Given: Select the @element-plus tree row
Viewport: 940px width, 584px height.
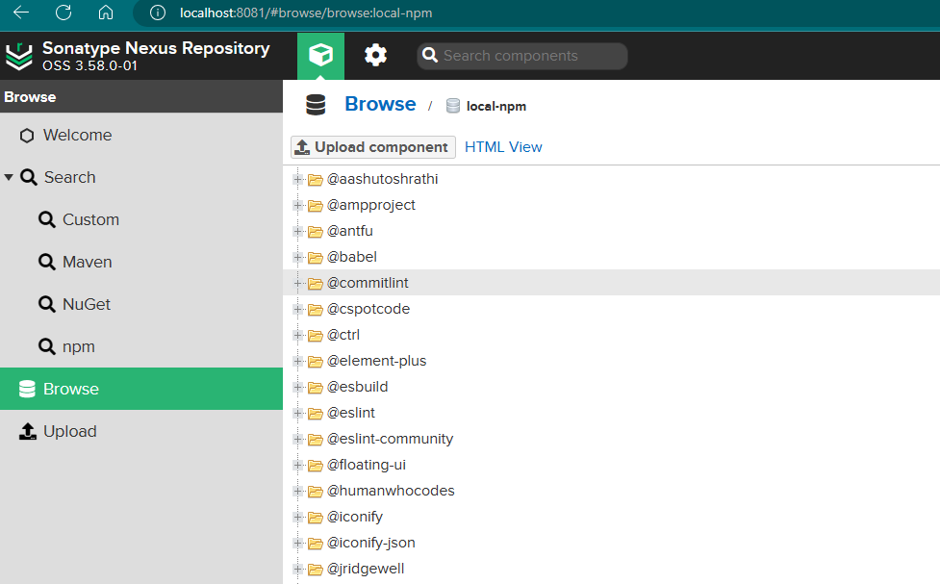Looking at the screenshot, I should click(x=612, y=361).
